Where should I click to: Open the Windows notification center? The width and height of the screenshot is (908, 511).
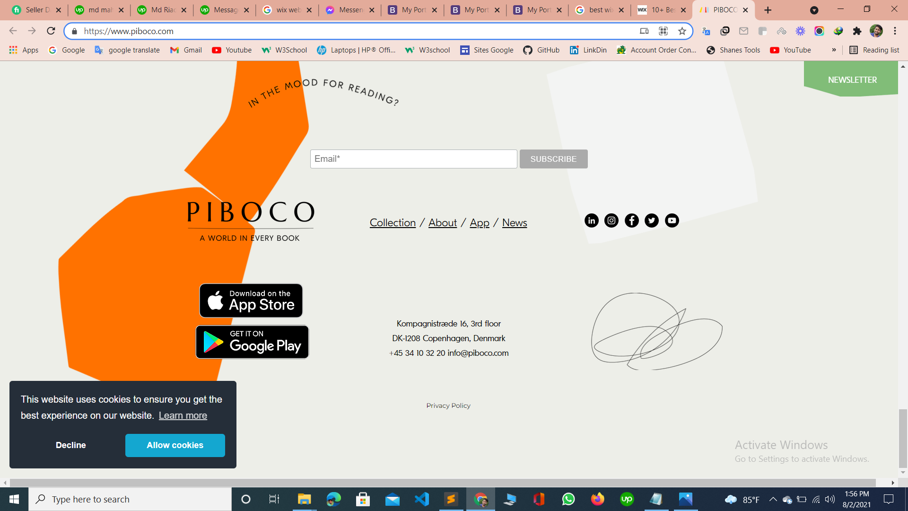tap(889, 499)
